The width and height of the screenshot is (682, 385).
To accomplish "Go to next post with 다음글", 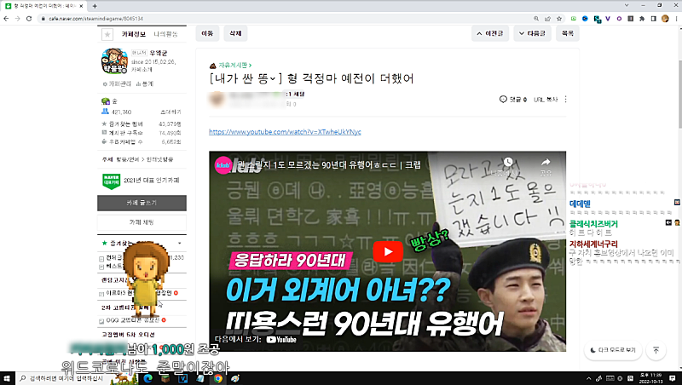I will [x=532, y=33].
